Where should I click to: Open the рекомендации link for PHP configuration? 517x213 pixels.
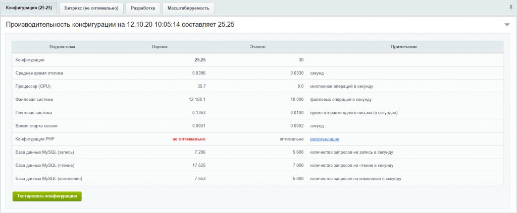(x=325, y=139)
